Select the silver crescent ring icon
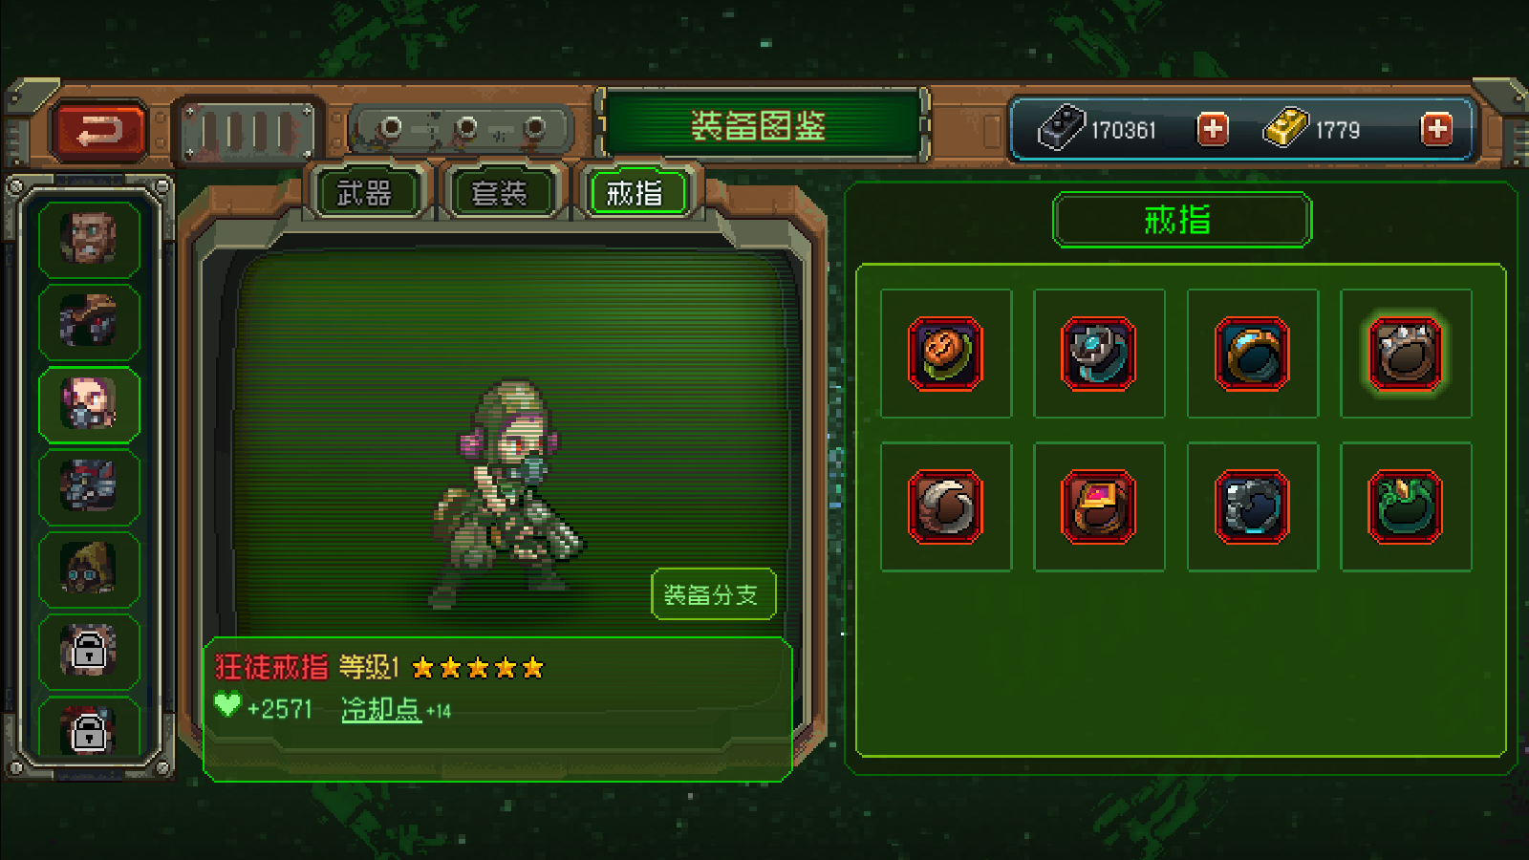The height and width of the screenshot is (860, 1529). click(945, 506)
